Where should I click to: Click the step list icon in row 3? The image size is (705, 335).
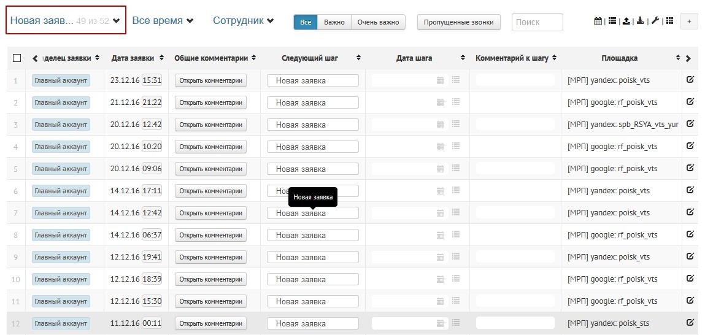456,125
